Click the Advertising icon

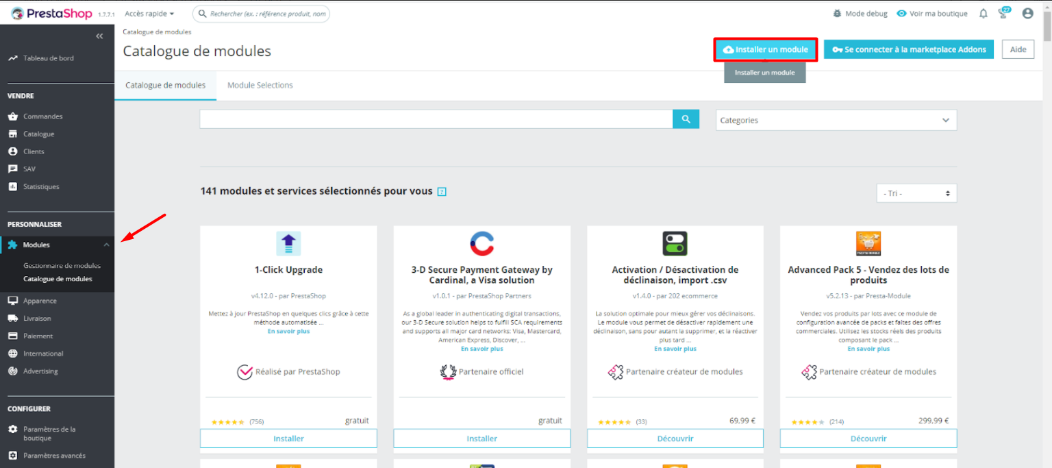[x=12, y=371]
